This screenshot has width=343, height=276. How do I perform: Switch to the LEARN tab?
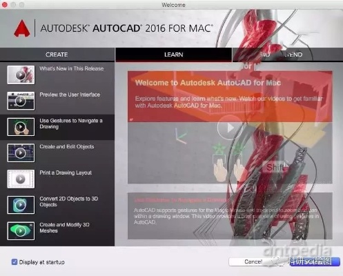pos(174,55)
